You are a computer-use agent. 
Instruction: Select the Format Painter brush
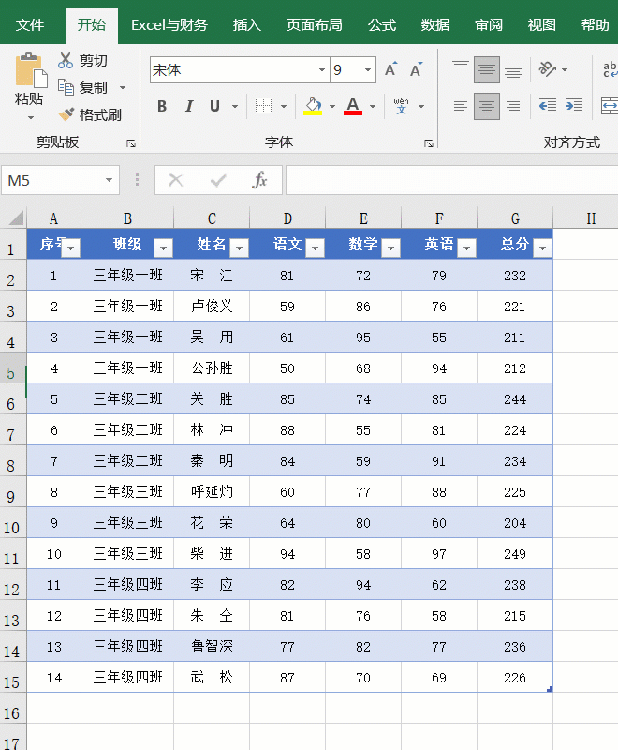click(x=66, y=114)
